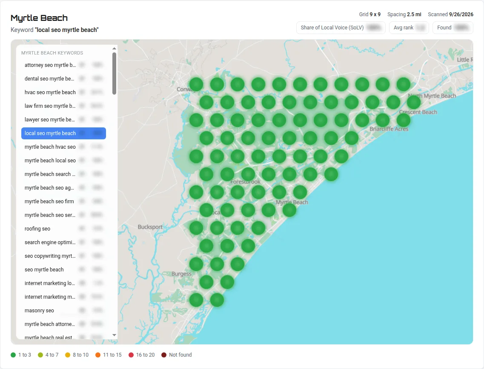
Task: Click Grid '9 x 9' value
Action: pos(375,14)
